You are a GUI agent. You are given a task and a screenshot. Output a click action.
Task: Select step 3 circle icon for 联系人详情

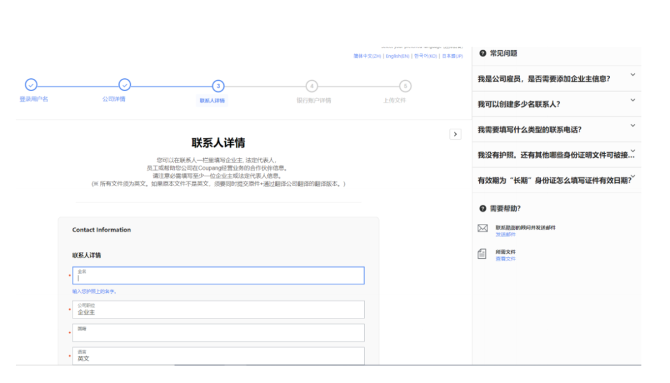[x=218, y=85]
